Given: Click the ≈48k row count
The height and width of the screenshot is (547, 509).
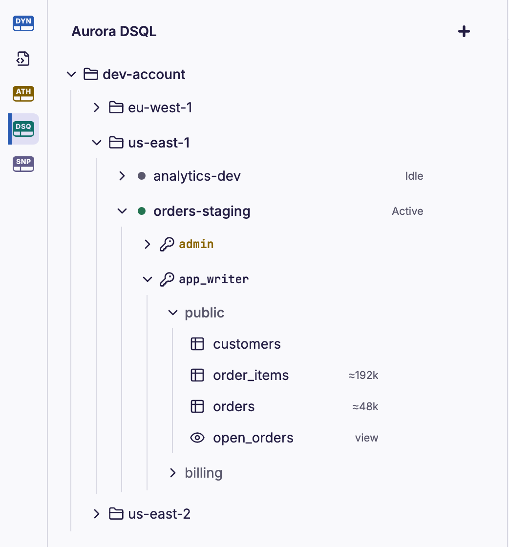Looking at the screenshot, I should coord(365,406).
